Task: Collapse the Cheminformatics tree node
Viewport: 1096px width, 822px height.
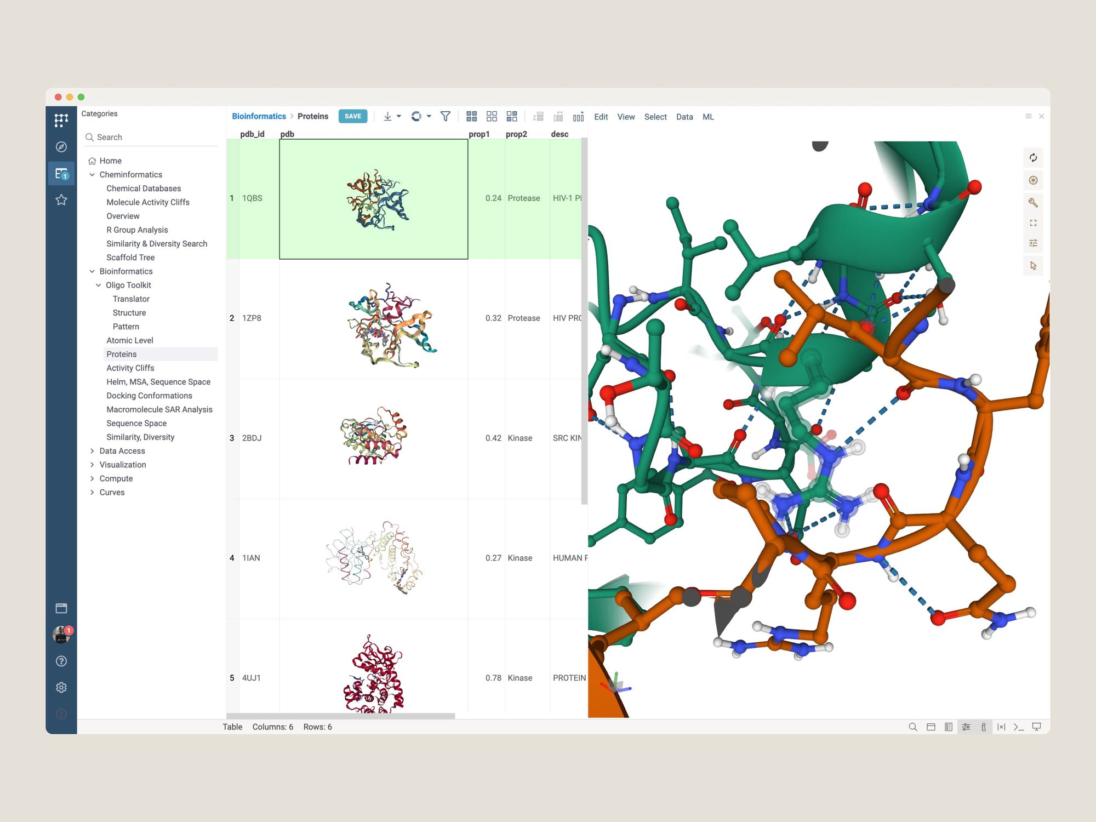Action: tap(92, 175)
